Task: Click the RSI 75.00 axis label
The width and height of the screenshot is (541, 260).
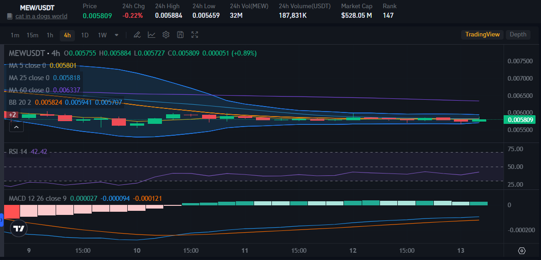Action: 516,149
